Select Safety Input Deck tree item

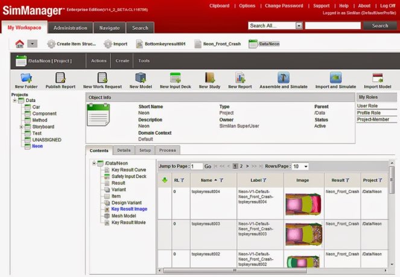click(x=129, y=176)
